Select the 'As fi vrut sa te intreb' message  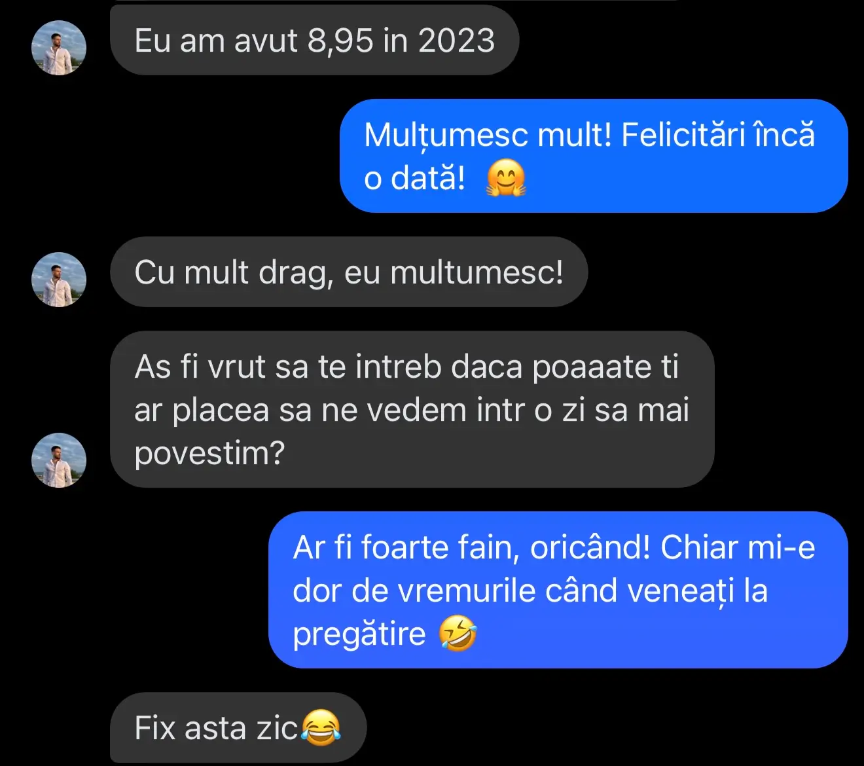click(412, 410)
